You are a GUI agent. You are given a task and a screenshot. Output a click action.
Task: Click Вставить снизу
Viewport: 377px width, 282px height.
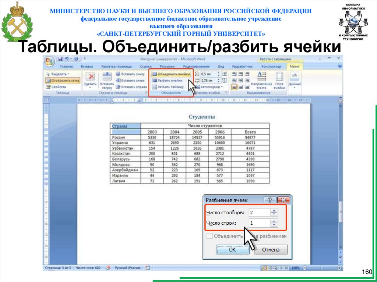130,74
